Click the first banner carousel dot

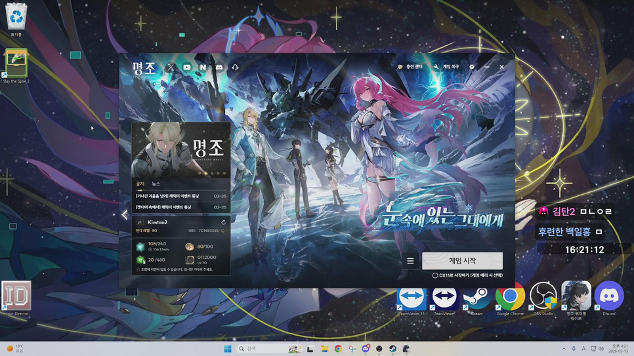200,174
